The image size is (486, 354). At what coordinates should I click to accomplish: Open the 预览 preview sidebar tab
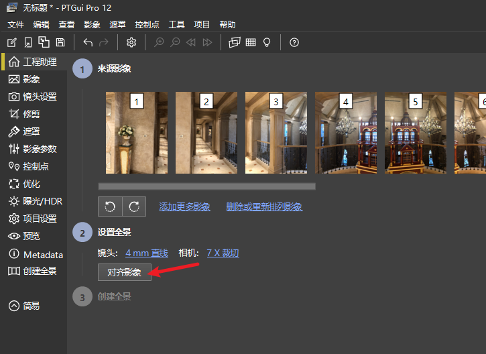[24, 236]
